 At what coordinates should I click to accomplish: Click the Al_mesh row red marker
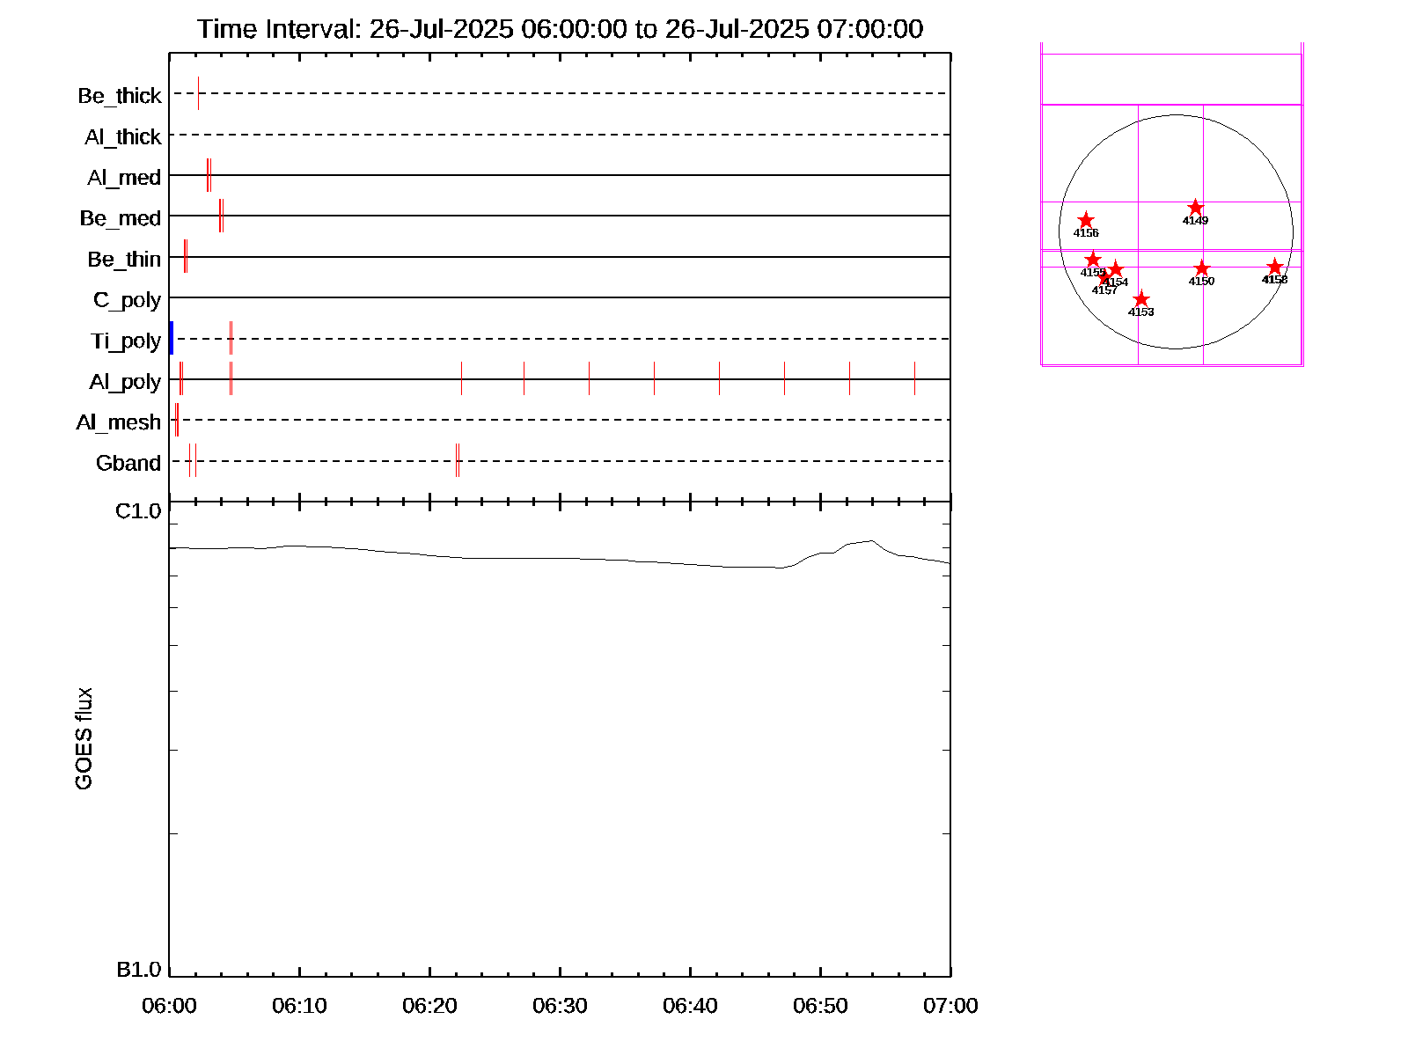coord(177,420)
